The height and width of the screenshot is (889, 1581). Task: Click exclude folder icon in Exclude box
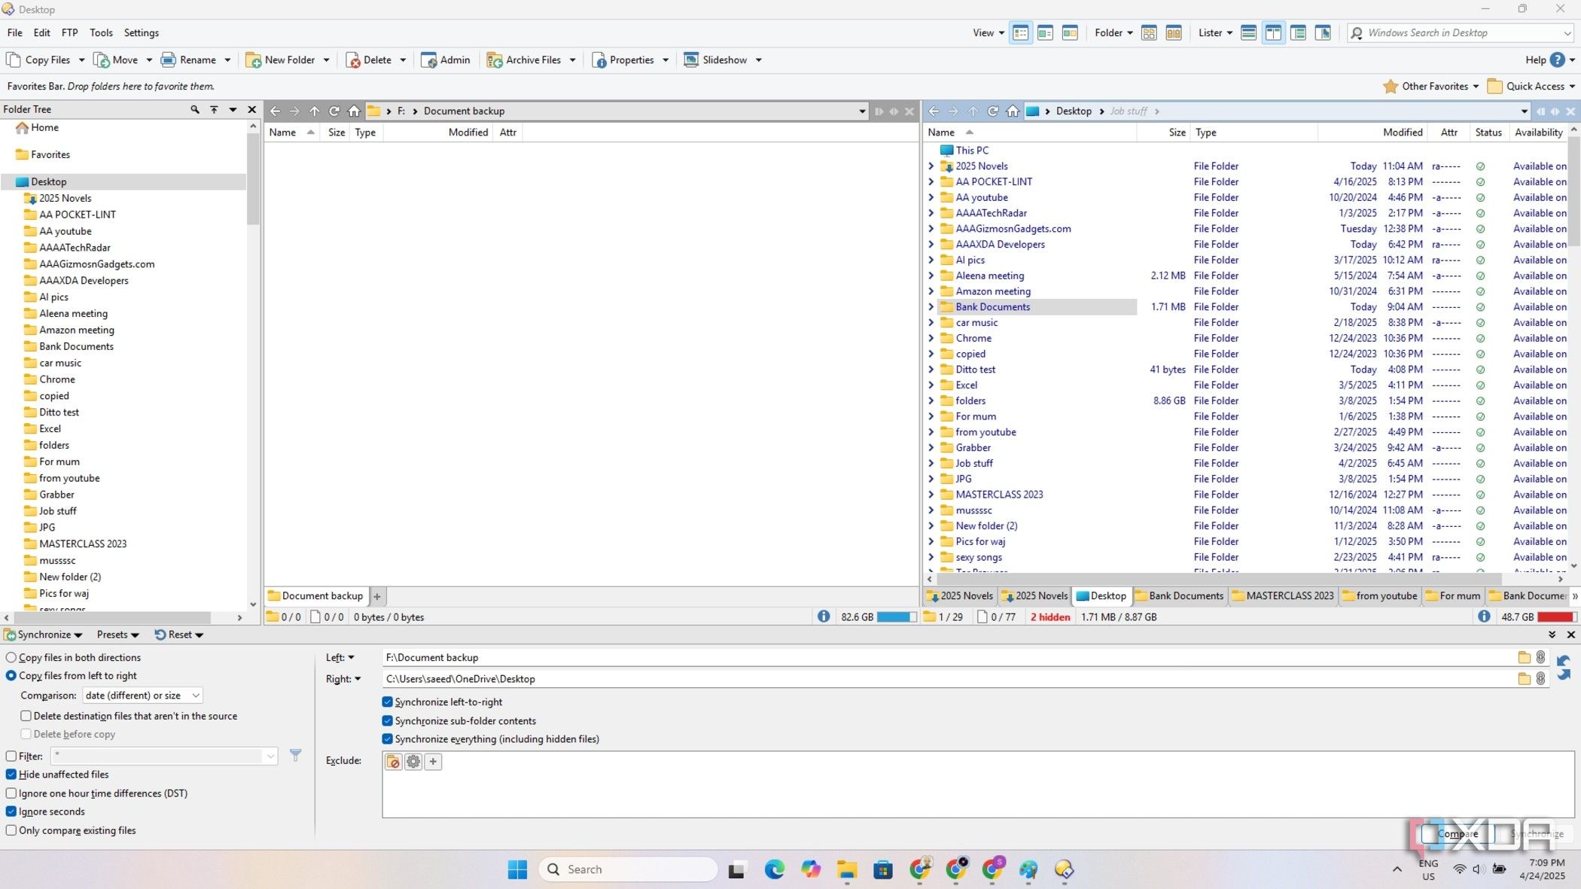pyautogui.click(x=394, y=762)
